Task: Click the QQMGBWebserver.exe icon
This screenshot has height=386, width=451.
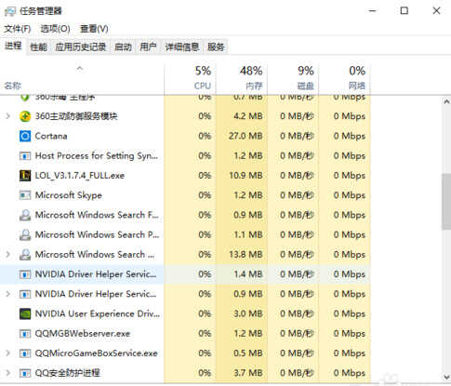Action: click(25, 334)
